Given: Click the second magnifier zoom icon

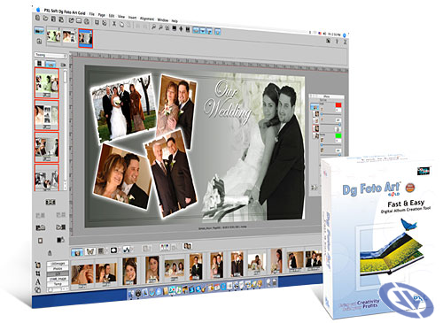Looking at the screenshot, I should click(x=160, y=27).
